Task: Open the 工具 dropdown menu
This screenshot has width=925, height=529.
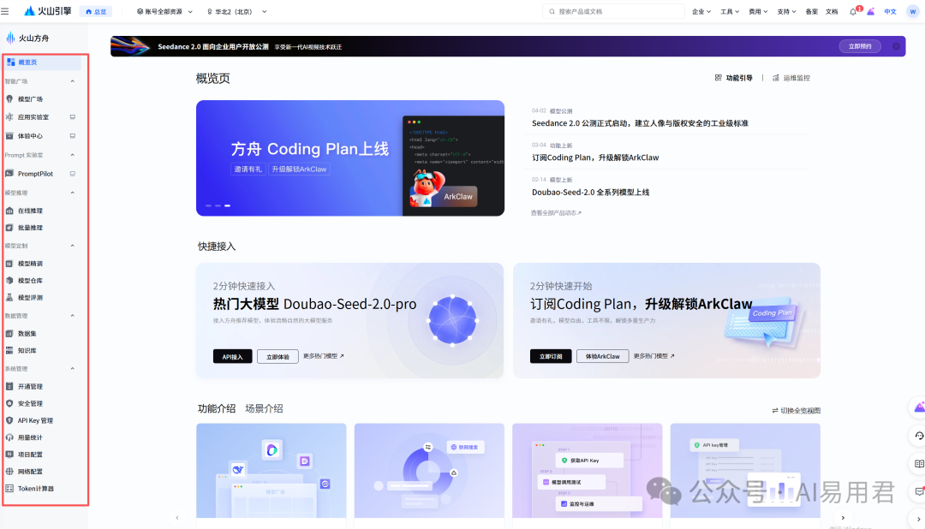Action: (726, 11)
